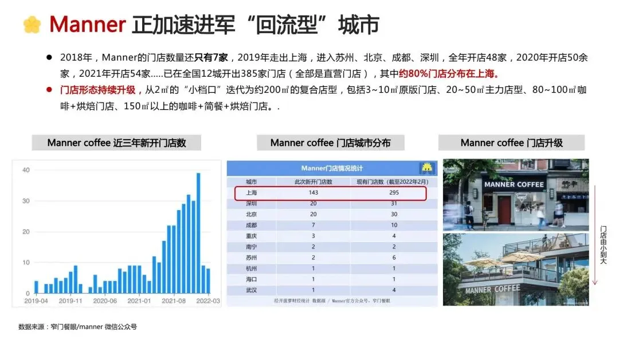
Task: Click the '成都' city cell
Action: 251,225
